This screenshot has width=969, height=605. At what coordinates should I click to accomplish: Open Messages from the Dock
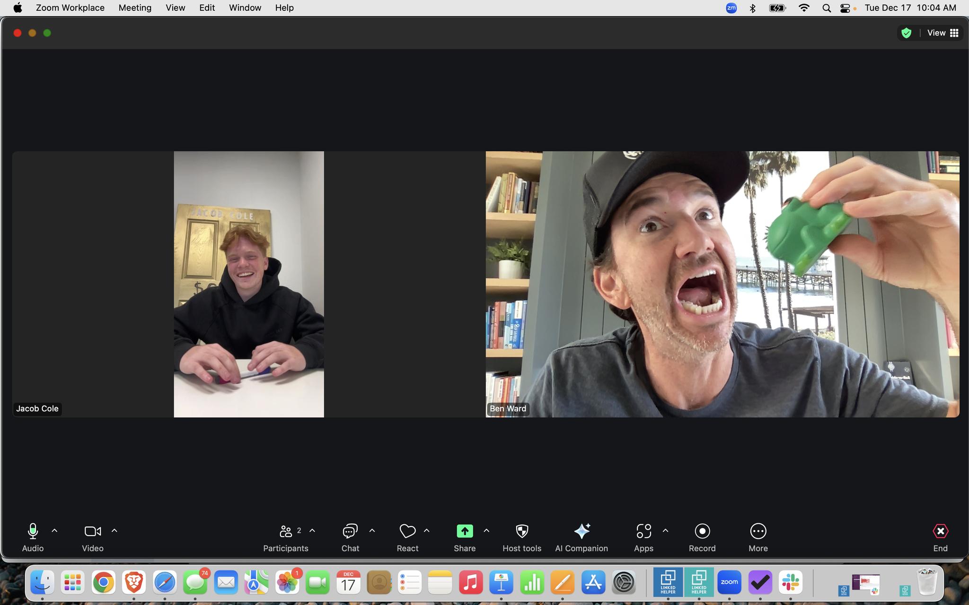(x=195, y=582)
